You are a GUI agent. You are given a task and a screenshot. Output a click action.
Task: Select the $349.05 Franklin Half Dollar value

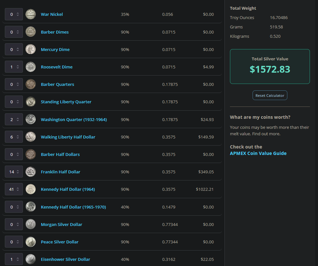pyautogui.click(x=206, y=172)
